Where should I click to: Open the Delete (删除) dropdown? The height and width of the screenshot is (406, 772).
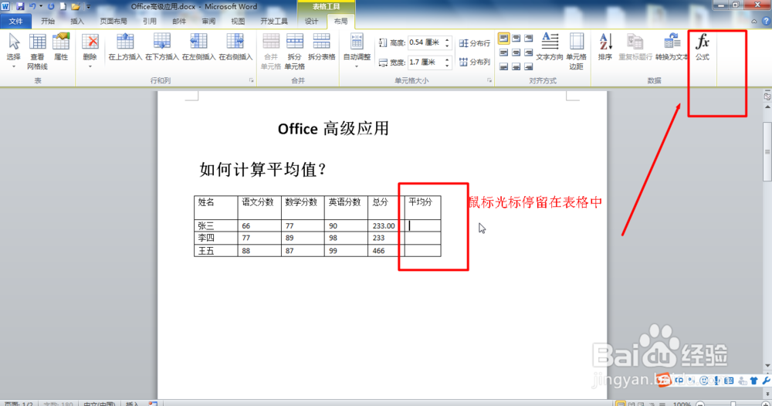coord(90,52)
